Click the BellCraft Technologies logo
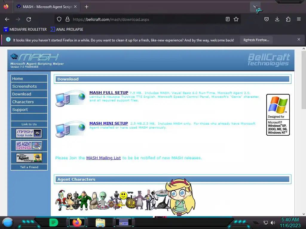The image size is (306, 229). [x=269, y=60]
